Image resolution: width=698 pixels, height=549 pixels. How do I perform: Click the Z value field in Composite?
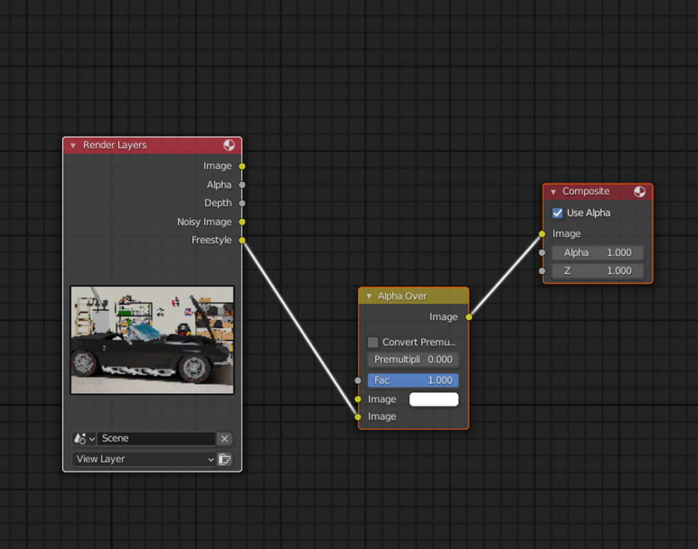597,271
